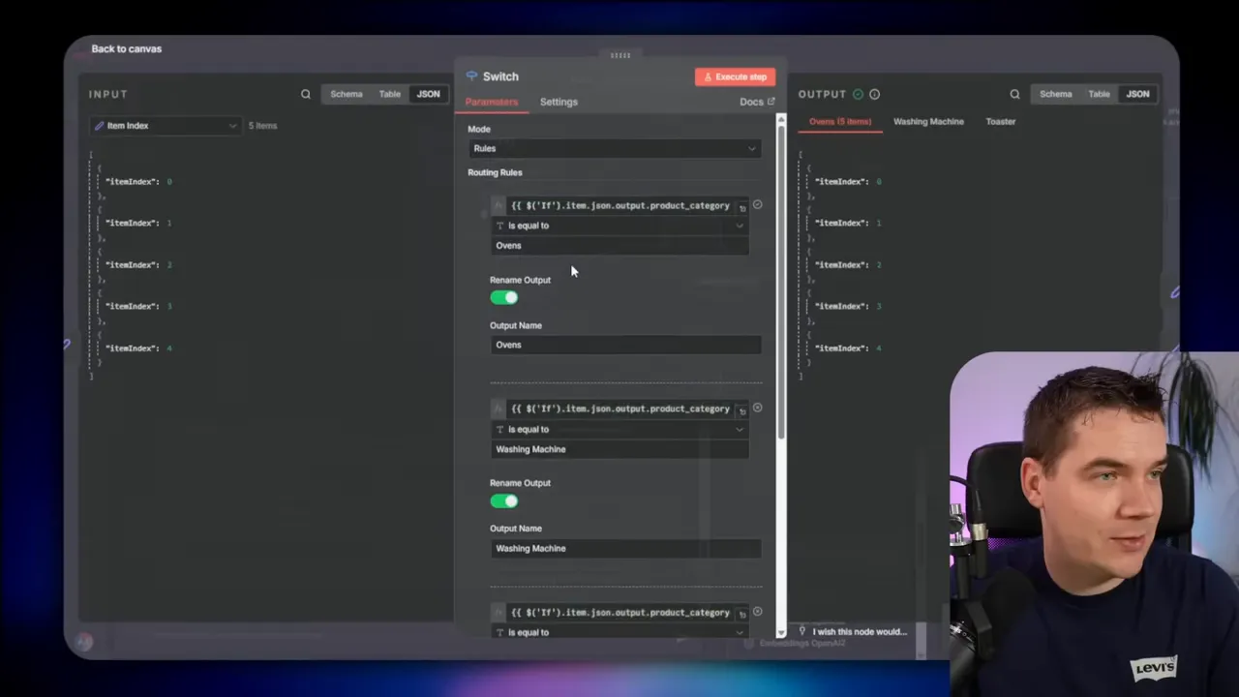Switch to the Settings tab
1239x697 pixels.
(559, 102)
